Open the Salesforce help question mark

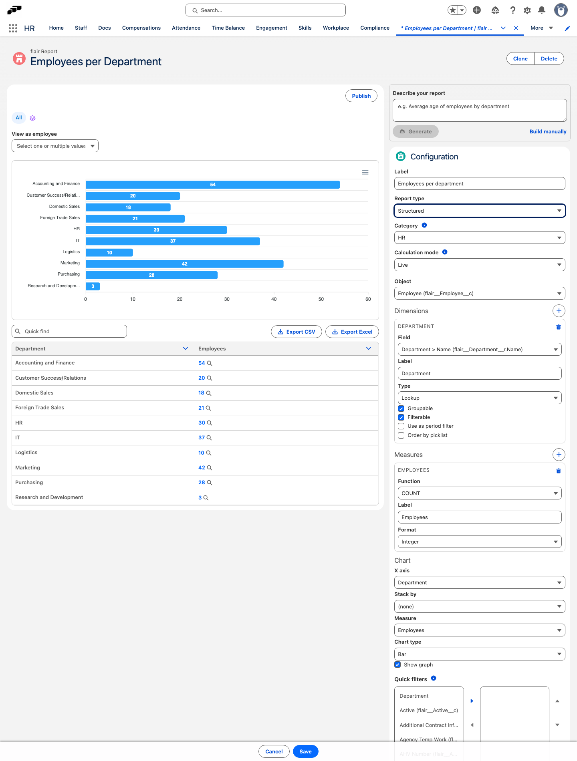(512, 10)
